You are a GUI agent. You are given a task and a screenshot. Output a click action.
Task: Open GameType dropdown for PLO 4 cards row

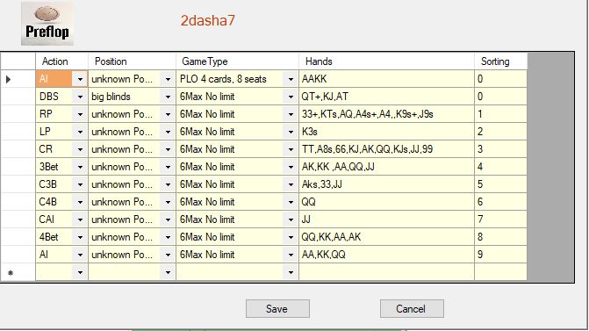coord(291,79)
